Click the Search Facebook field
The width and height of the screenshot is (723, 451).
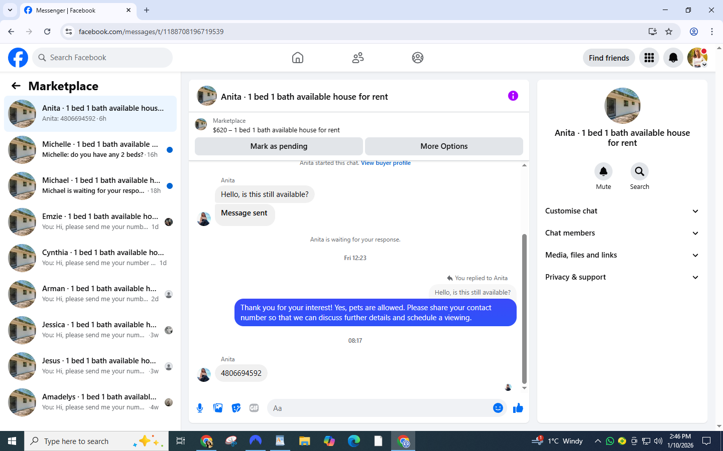(102, 58)
